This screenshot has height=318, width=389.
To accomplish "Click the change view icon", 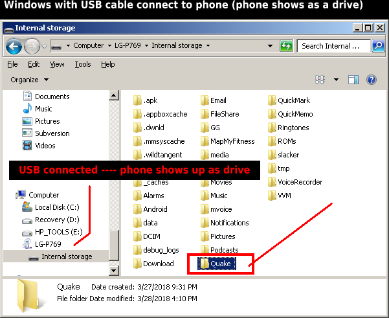I will click(x=320, y=80).
